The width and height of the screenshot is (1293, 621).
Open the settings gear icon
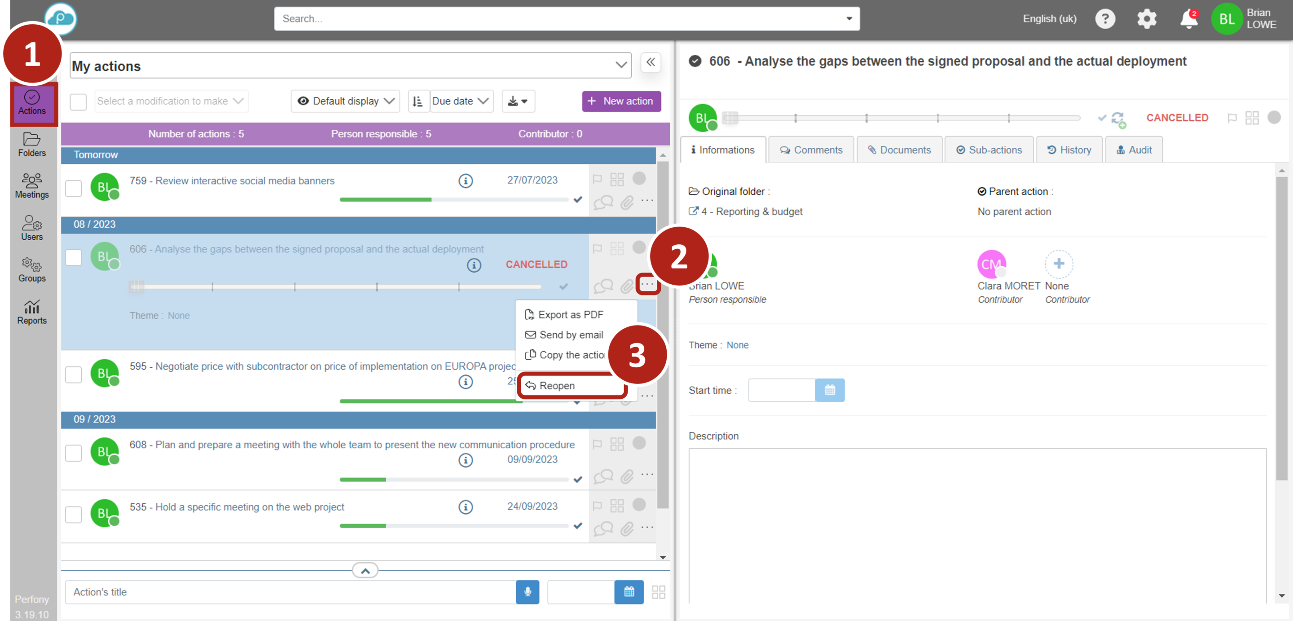point(1147,19)
